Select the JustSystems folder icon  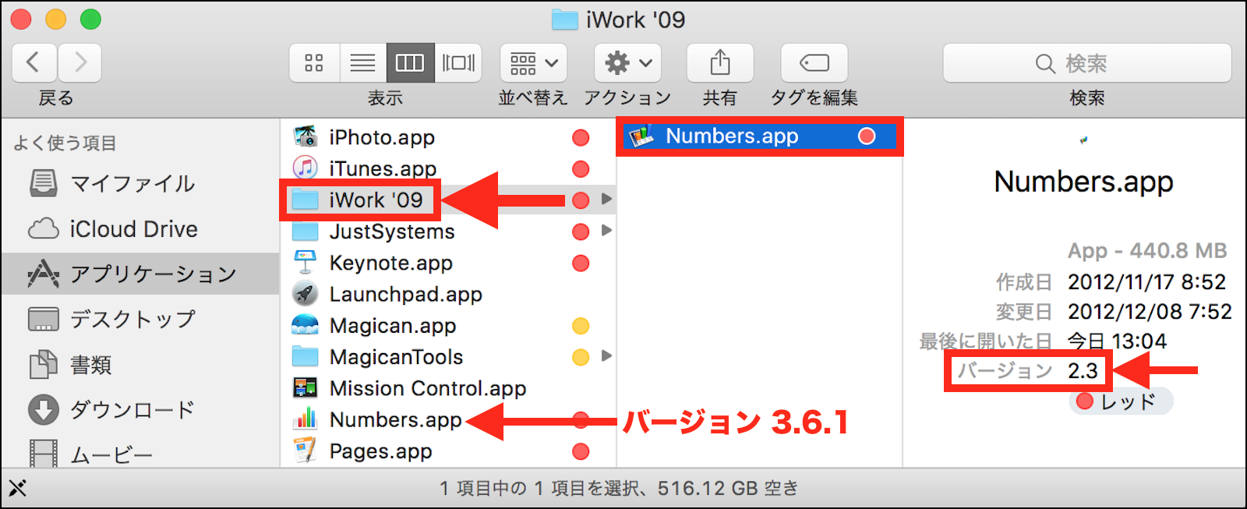click(305, 231)
